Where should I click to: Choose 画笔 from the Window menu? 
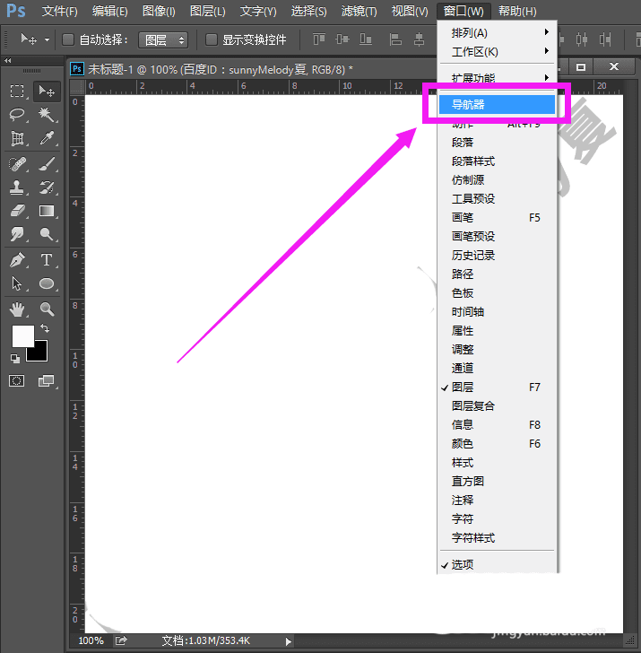(497, 218)
